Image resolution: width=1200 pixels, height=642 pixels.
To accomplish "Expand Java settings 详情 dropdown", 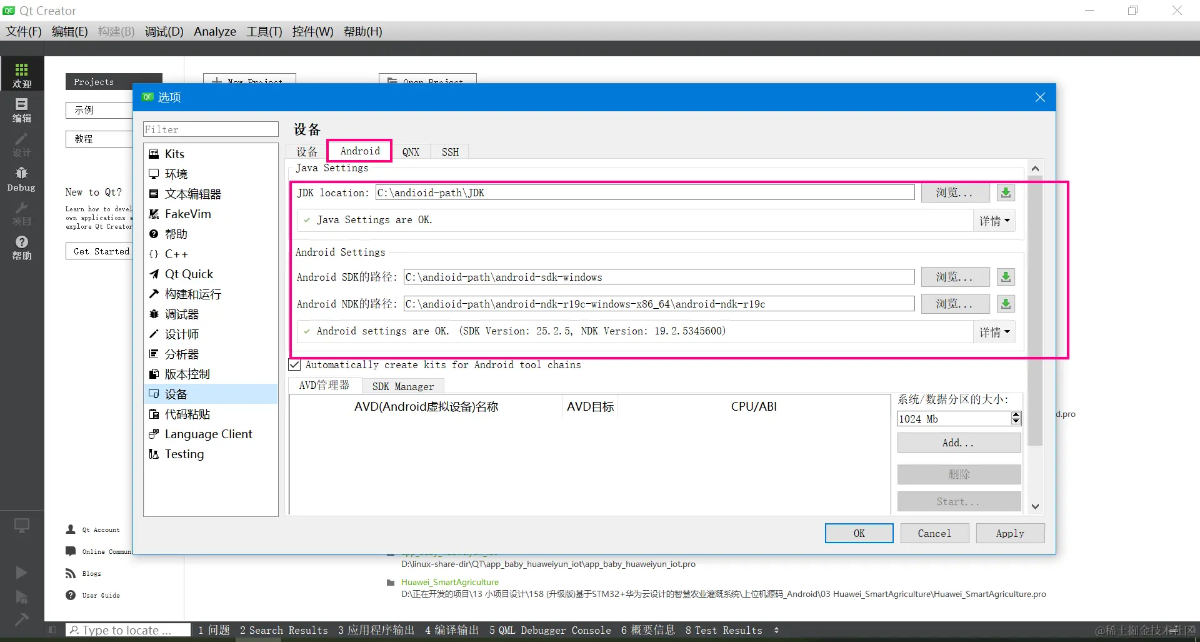I will click(994, 221).
